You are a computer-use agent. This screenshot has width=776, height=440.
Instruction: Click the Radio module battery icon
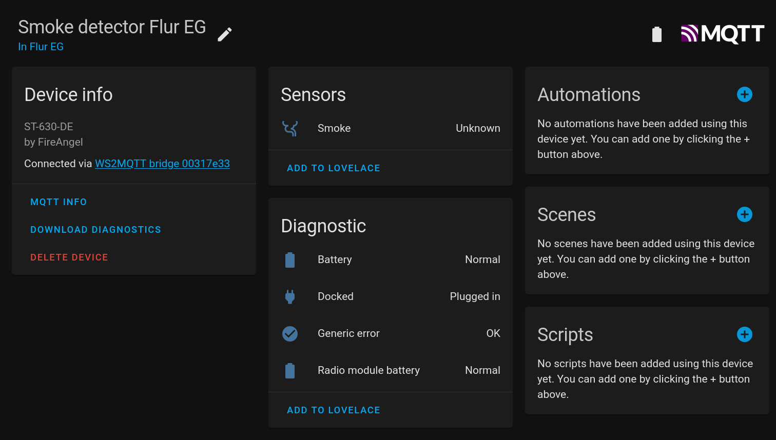point(290,370)
